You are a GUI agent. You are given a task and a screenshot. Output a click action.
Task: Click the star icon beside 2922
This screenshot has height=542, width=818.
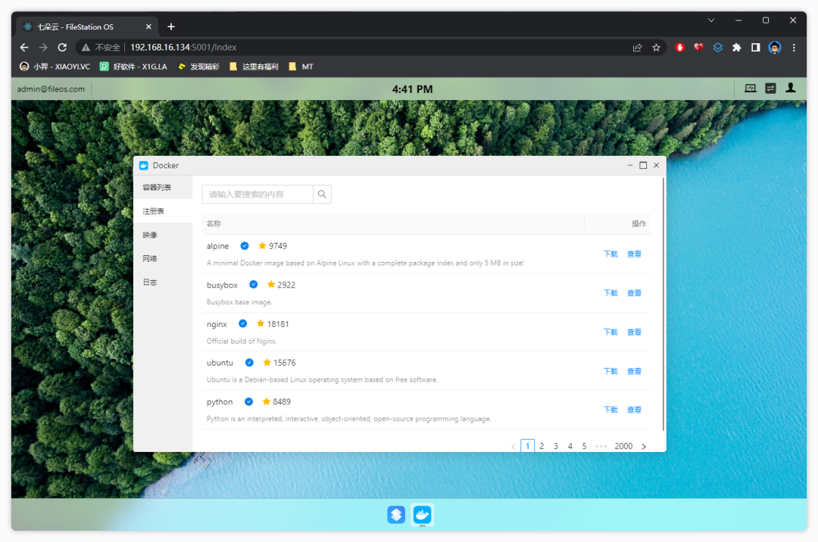270,284
